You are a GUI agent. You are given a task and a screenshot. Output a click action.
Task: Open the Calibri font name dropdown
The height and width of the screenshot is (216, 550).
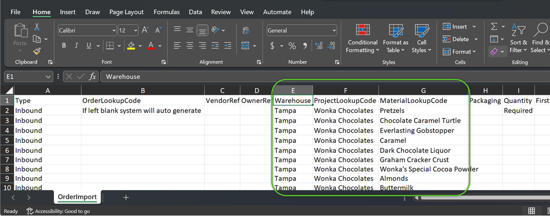(114, 31)
